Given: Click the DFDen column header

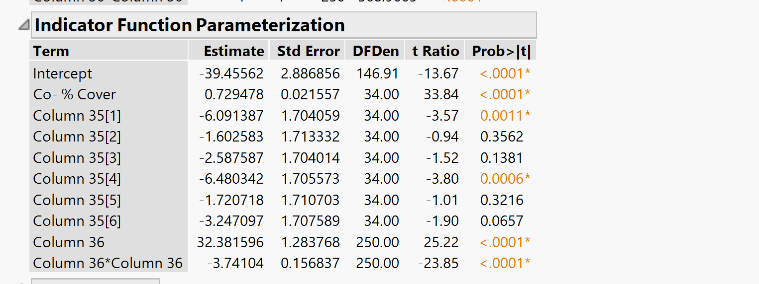Looking at the screenshot, I should click(x=375, y=51).
